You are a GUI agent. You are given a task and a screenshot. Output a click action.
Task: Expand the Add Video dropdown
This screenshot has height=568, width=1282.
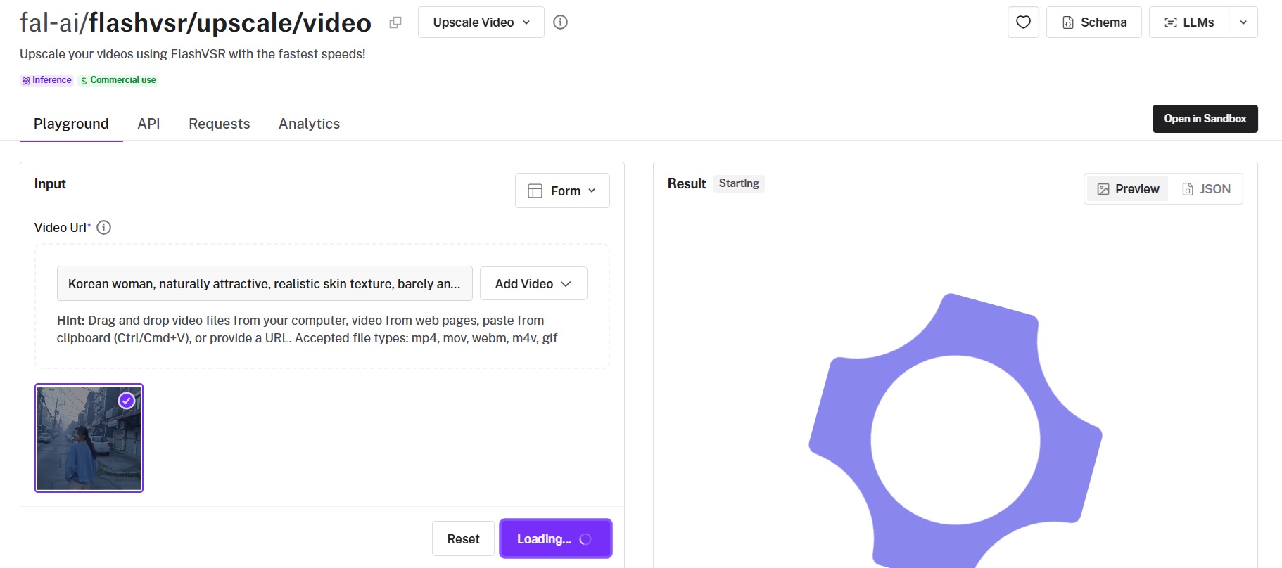(x=533, y=283)
